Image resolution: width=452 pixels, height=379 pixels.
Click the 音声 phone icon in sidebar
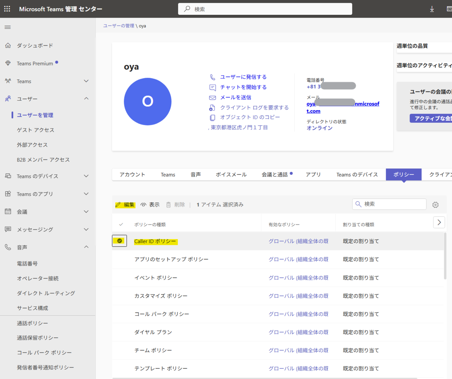point(8,247)
